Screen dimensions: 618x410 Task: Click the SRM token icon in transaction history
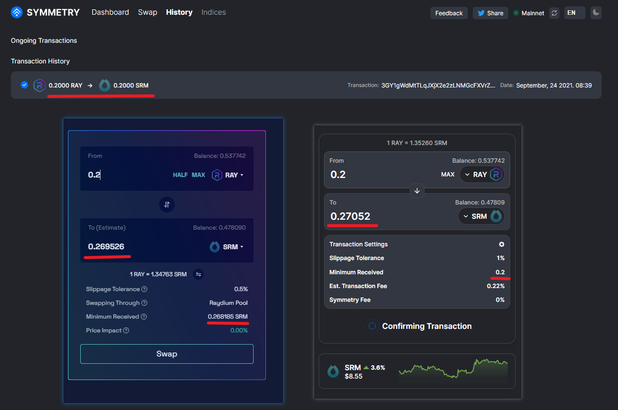click(104, 85)
